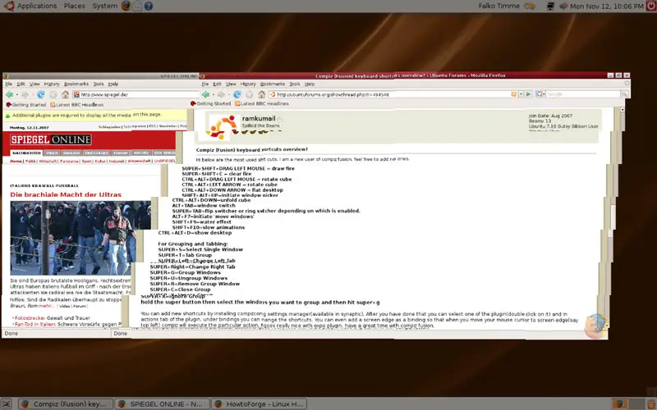
Task: Click search magnifier button in Ubuntu Forums window
Action: tap(624, 94)
